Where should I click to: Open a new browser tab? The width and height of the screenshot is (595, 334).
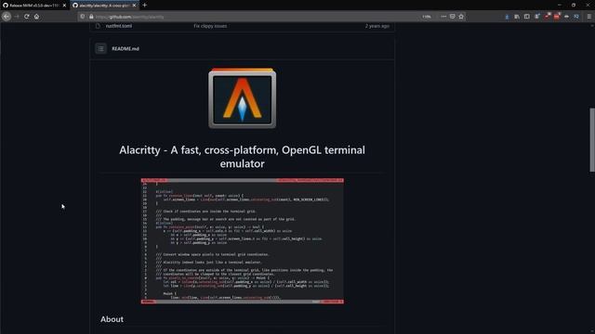point(145,6)
